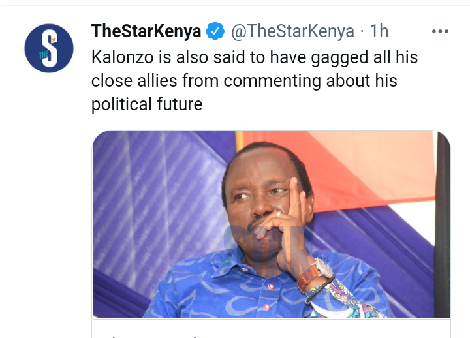Click the letter S inside the avatar logo
This screenshot has height=338, width=470.
click(50, 48)
